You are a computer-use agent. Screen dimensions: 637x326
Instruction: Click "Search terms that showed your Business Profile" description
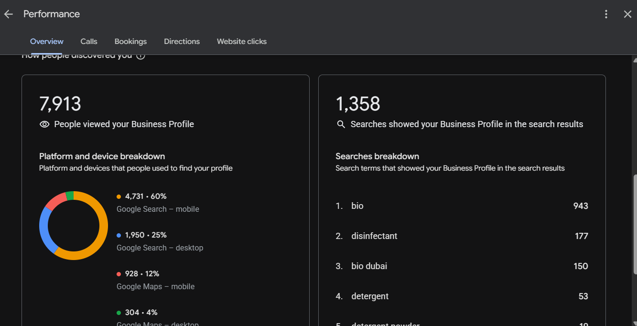(x=450, y=168)
